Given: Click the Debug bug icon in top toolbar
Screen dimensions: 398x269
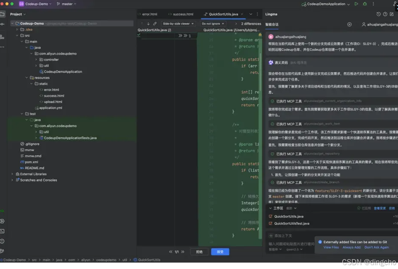Looking at the screenshot, I should (365, 4).
